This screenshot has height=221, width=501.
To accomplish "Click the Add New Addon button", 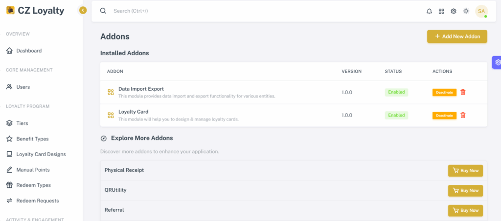I will click(x=457, y=36).
